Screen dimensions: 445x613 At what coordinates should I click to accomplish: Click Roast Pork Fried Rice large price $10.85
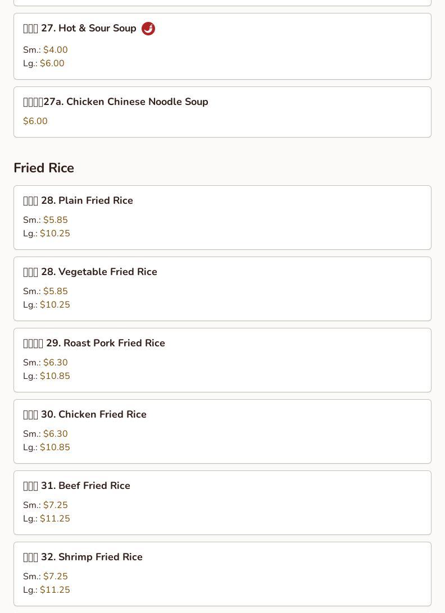(55, 376)
